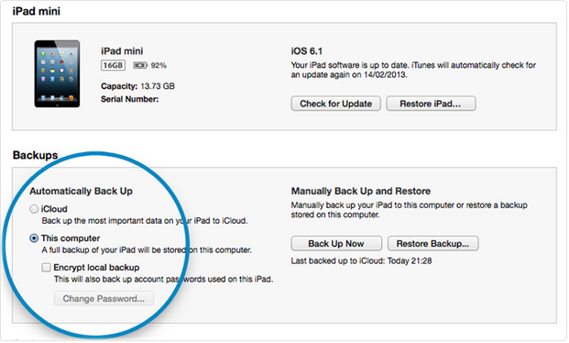Click 'Back up the most important data' description
Image resolution: width=569 pixels, height=343 pixels.
(145, 220)
